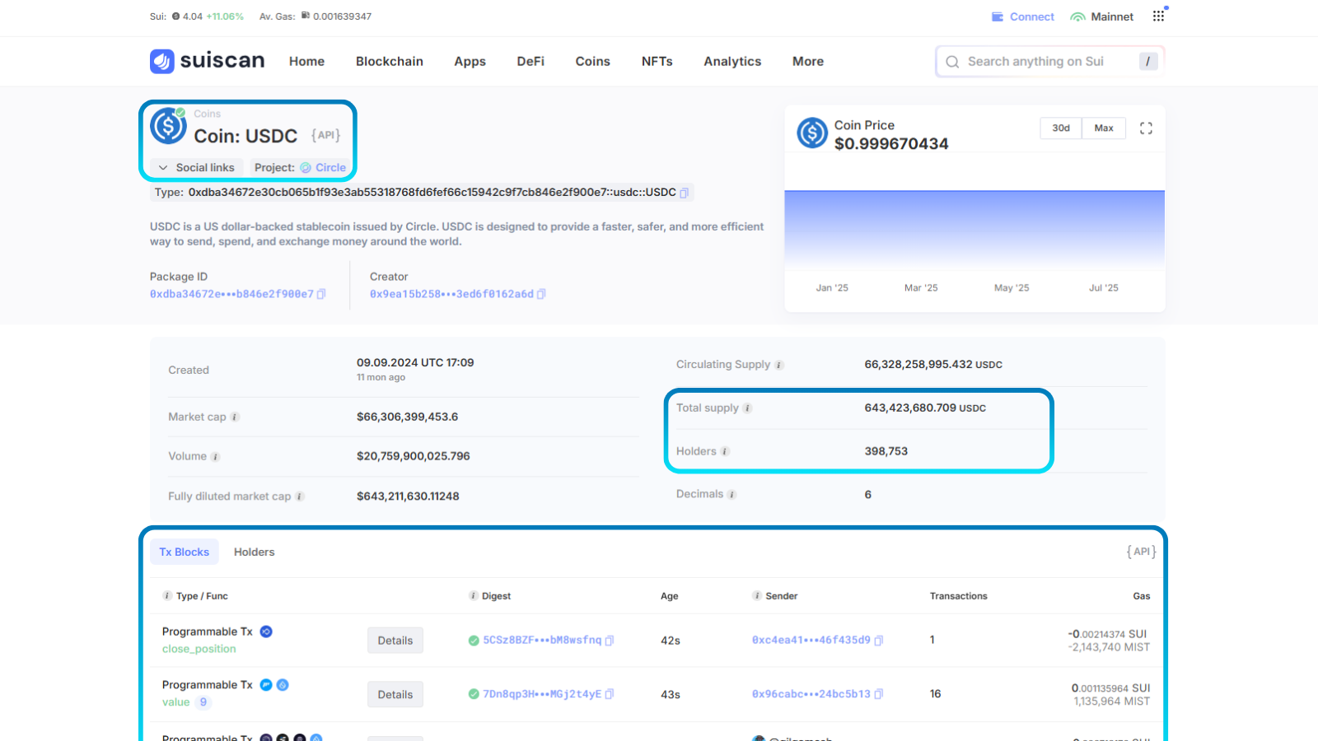Viewport: 1318px width, 741px height.
Task: Click the USDC coin logo in header
Action: coord(168,126)
